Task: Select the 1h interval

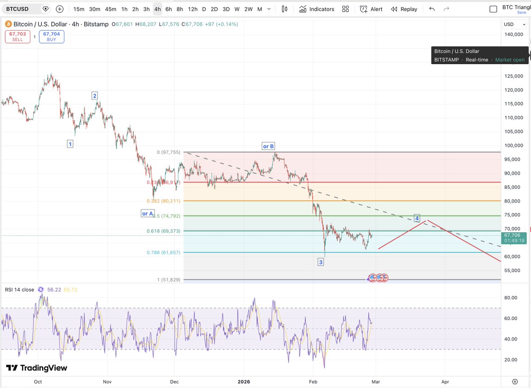Action: click(124, 9)
